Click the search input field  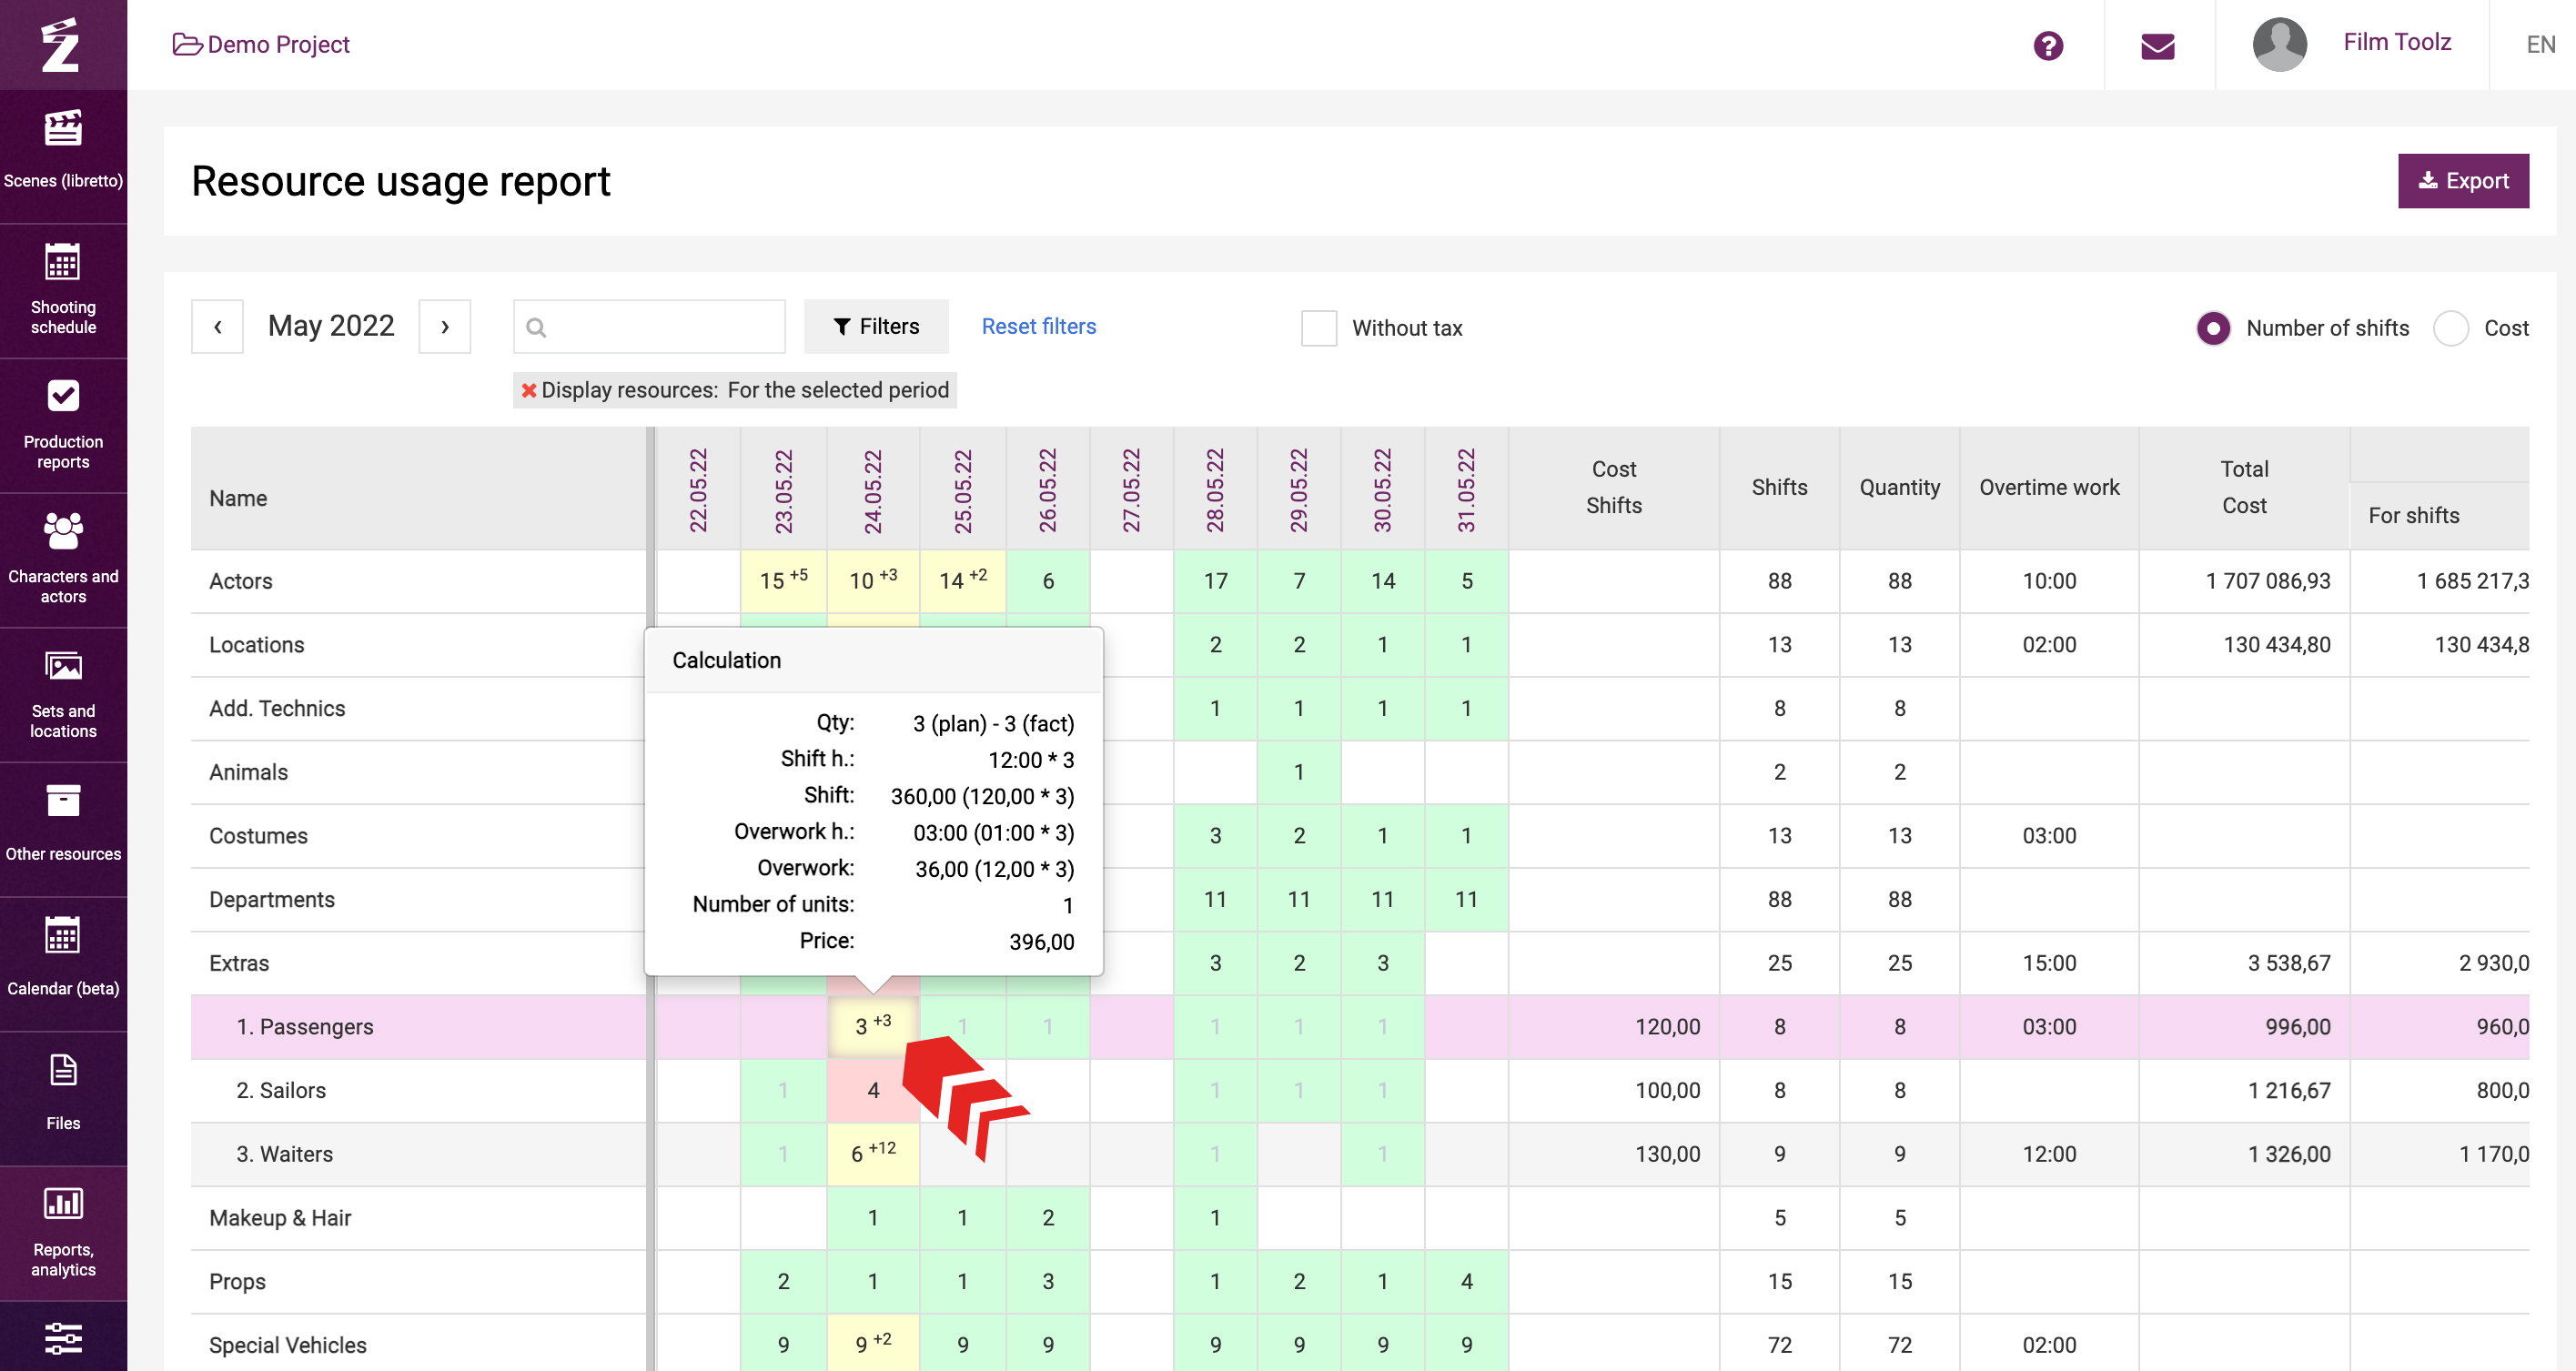pos(649,326)
